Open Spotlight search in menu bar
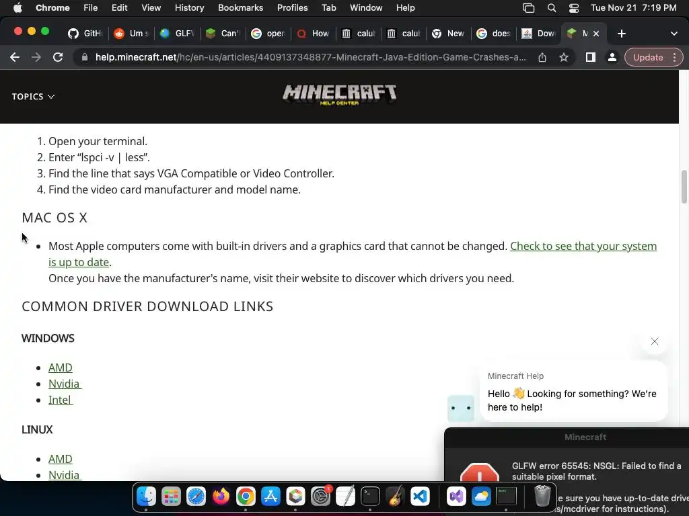Image resolution: width=689 pixels, height=516 pixels. tap(552, 8)
